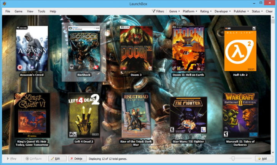Click the 'BioShock' title label

pos(84,75)
